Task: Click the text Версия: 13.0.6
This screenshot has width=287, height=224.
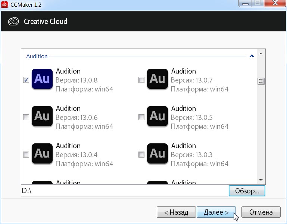Action: click(77, 118)
